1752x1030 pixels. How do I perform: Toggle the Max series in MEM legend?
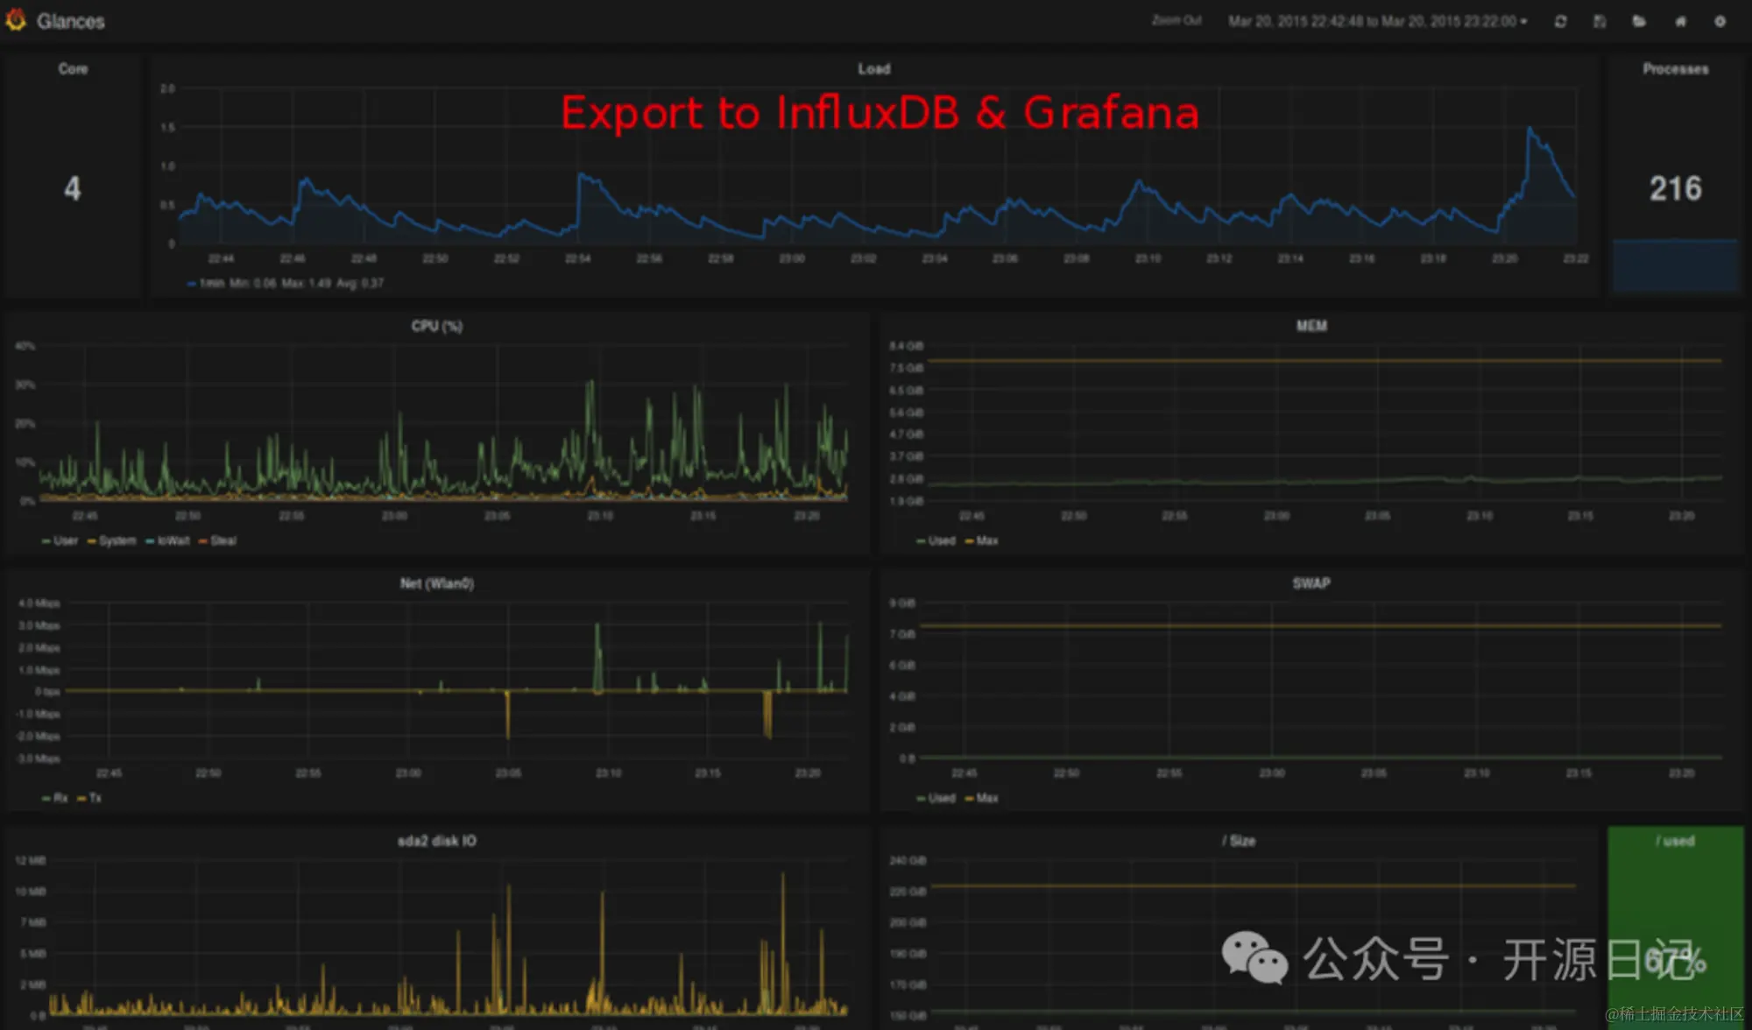(x=981, y=541)
